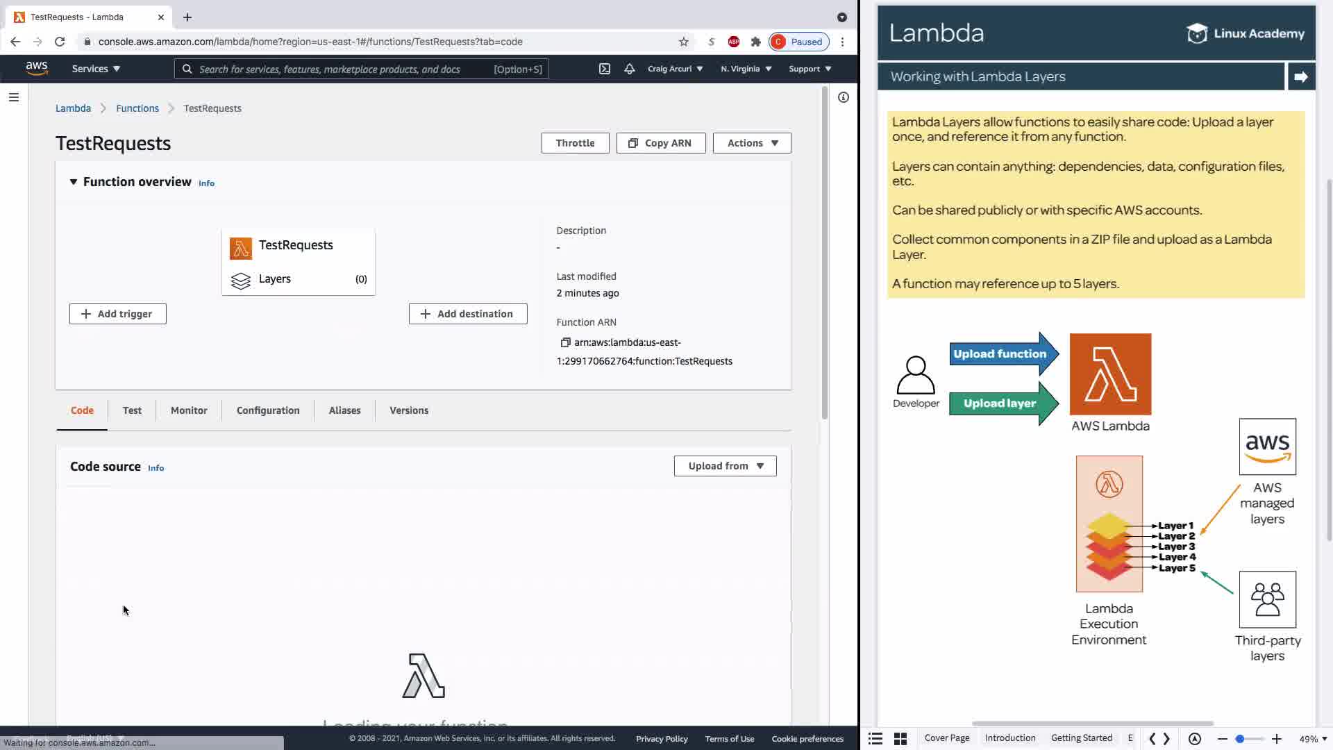Open the N. Virginia region selector
The image size is (1333, 750).
tap(746, 69)
